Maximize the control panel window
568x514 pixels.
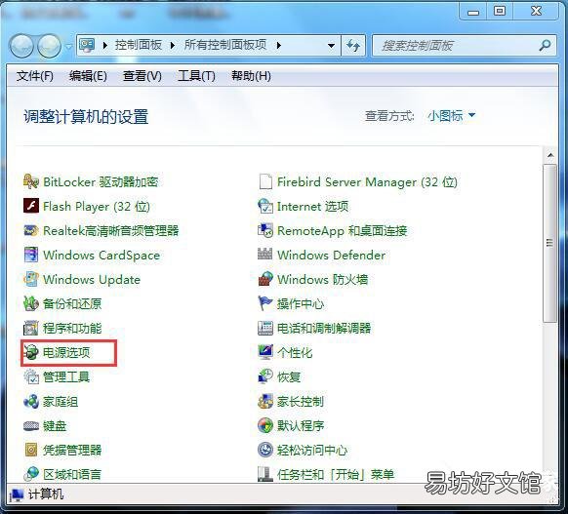coord(500,11)
